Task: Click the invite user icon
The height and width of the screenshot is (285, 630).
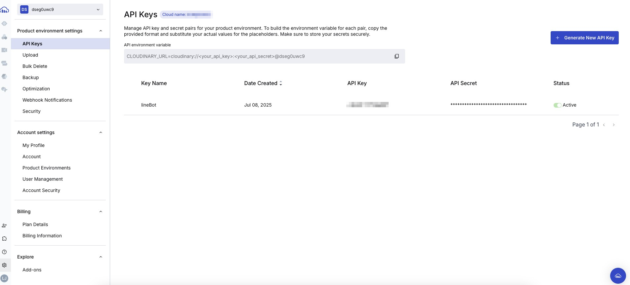Action: coord(4,225)
